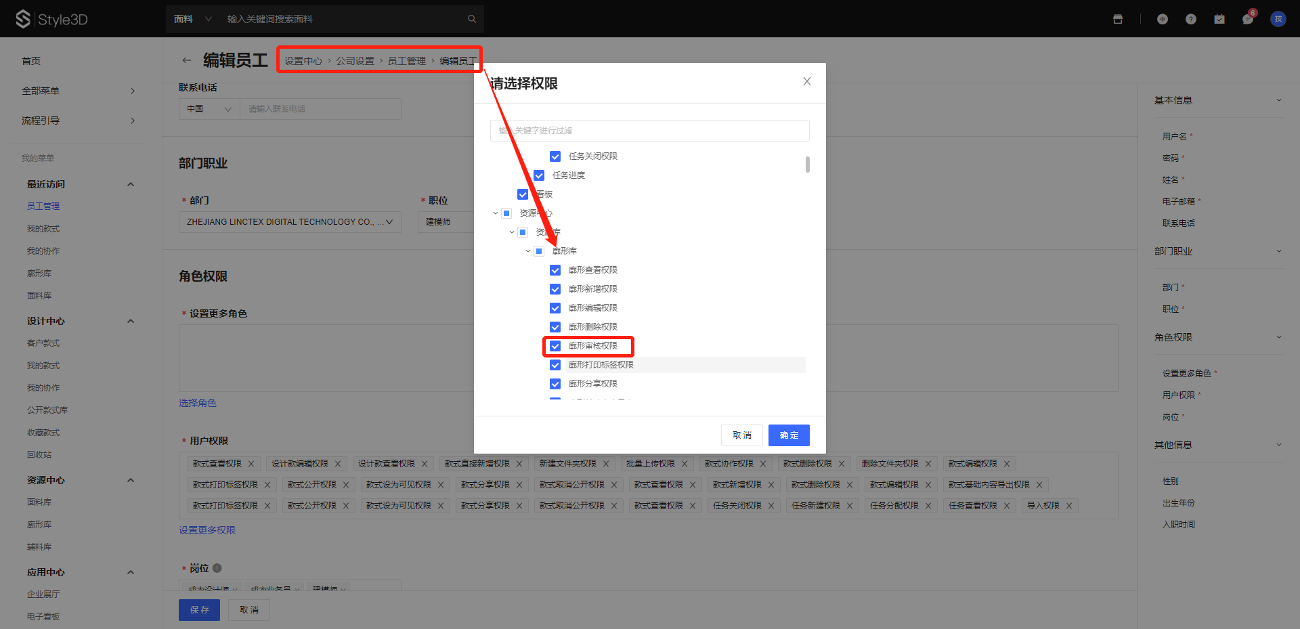Expand the 流程引导 sidebar arrow
Image resolution: width=1300 pixels, height=629 pixels.
tap(133, 121)
